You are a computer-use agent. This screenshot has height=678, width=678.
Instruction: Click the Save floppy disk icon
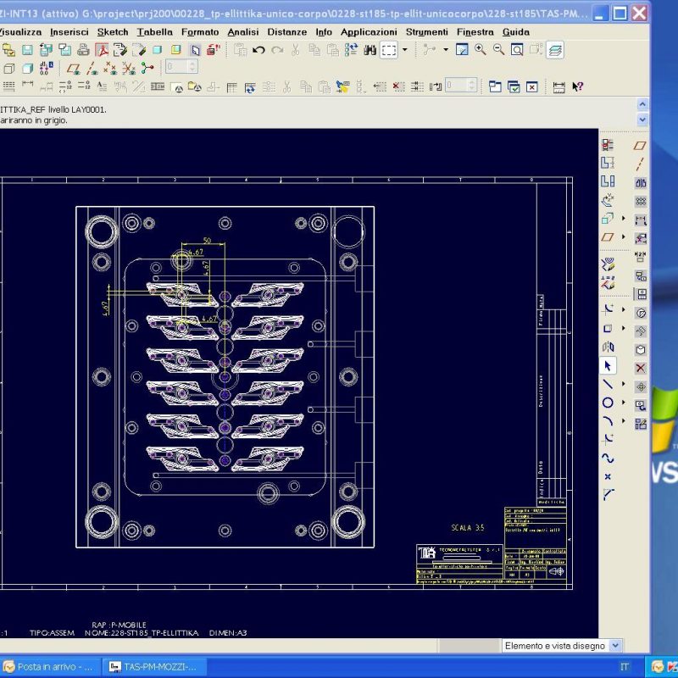(x=27, y=50)
